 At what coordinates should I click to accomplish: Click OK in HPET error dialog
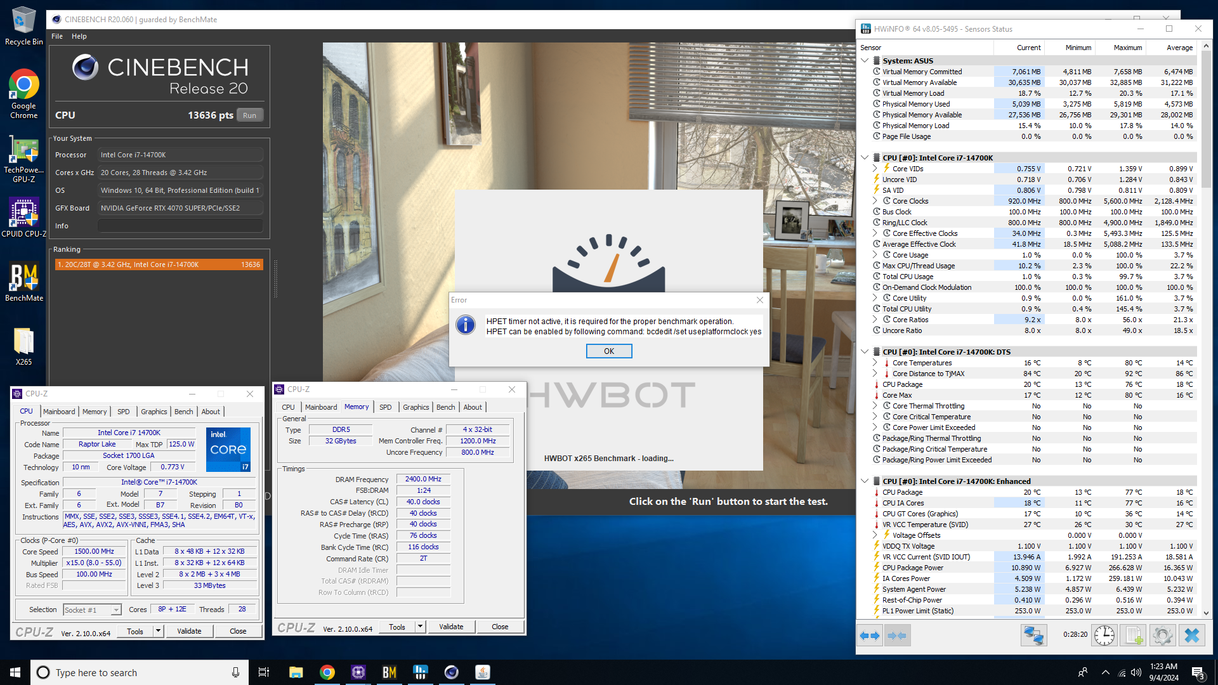click(609, 351)
